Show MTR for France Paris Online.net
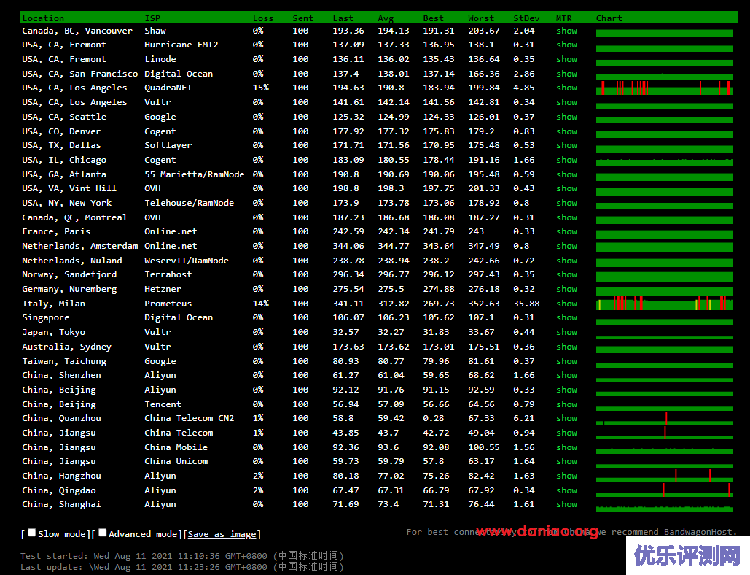 pyautogui.click(x=567, y=231)
